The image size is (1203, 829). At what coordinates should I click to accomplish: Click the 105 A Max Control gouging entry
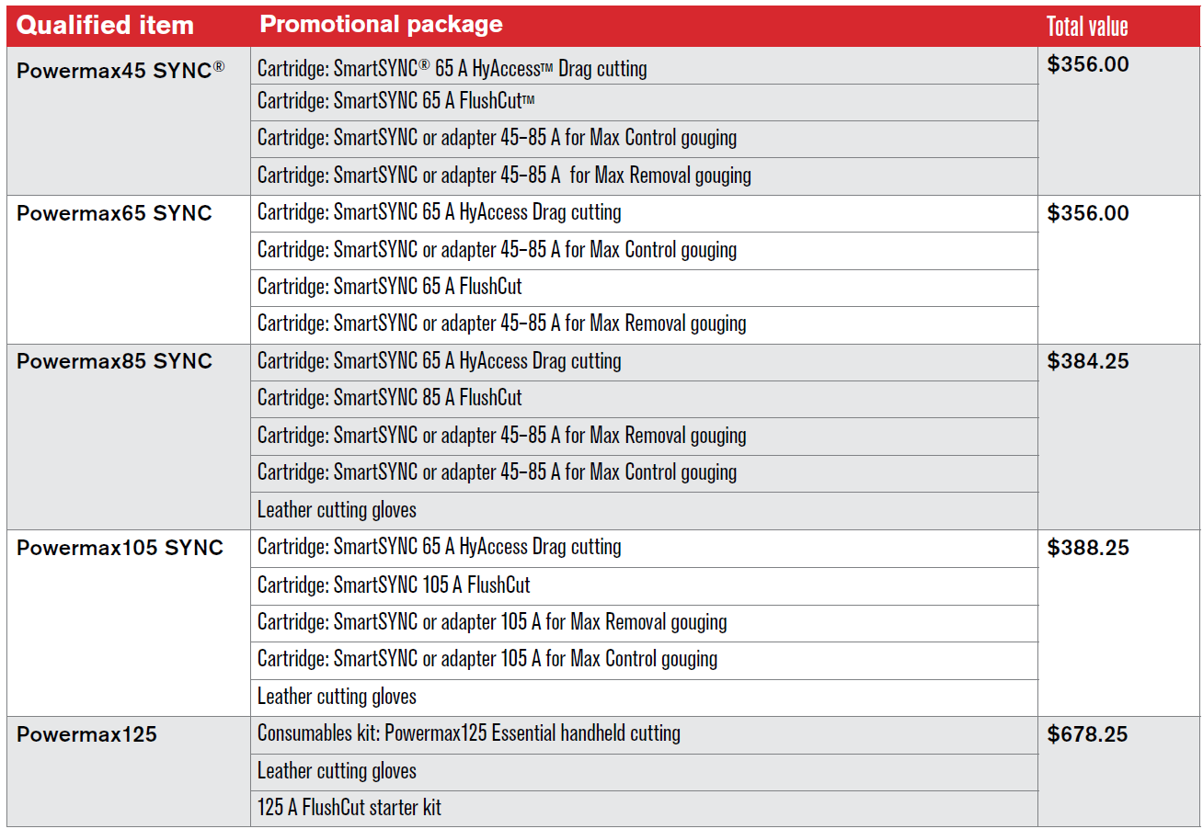[487, 659]
